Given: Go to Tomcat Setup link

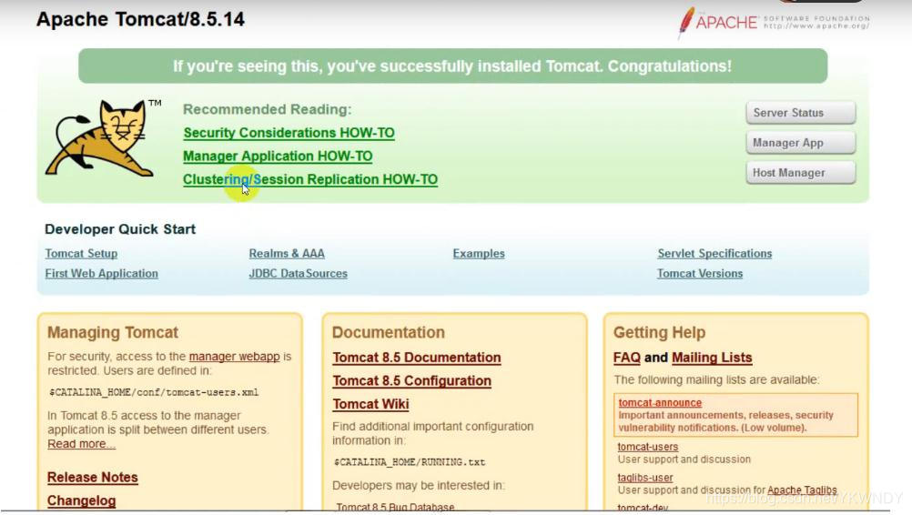Looking at the screenshot, I should pyautogui.click(x=81, y=254).
